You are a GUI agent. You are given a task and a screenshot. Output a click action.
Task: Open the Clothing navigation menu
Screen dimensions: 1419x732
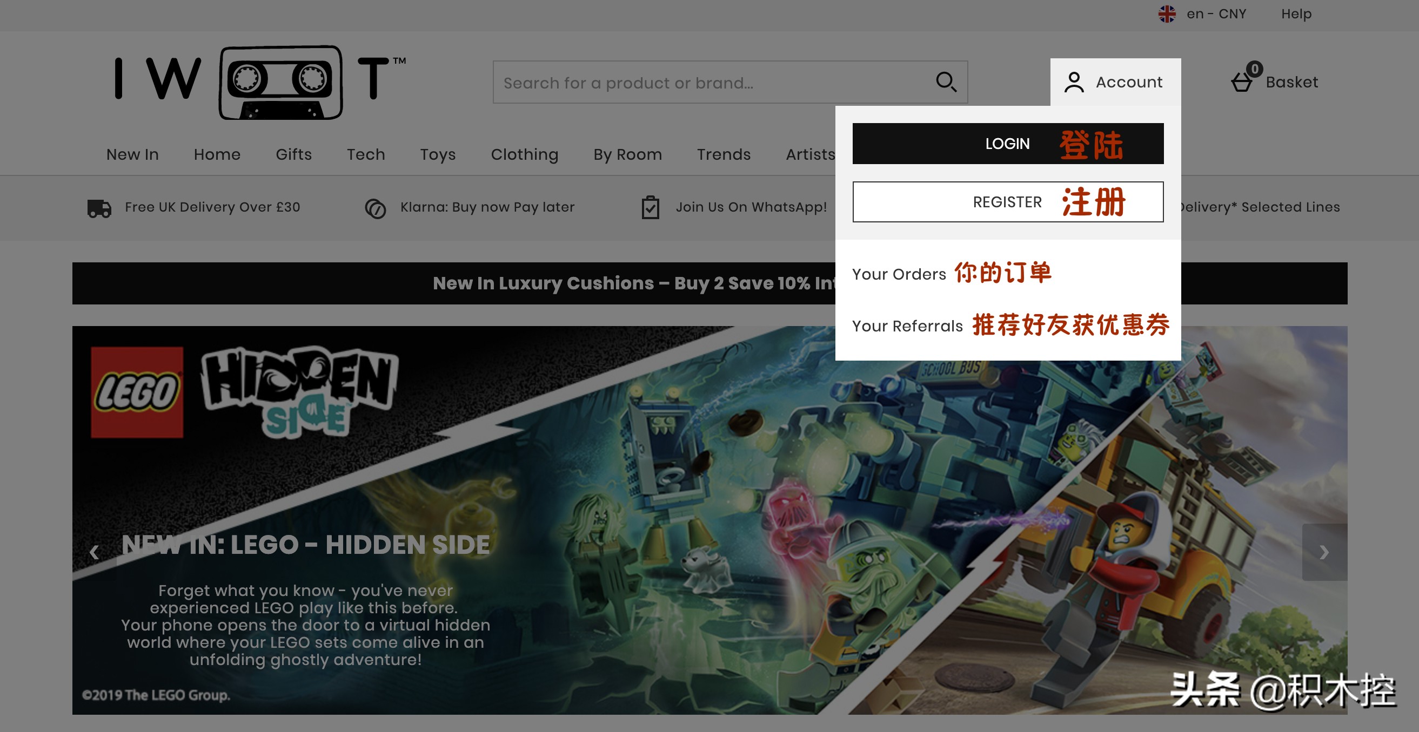pyautogui.click(x=524, y=154)
